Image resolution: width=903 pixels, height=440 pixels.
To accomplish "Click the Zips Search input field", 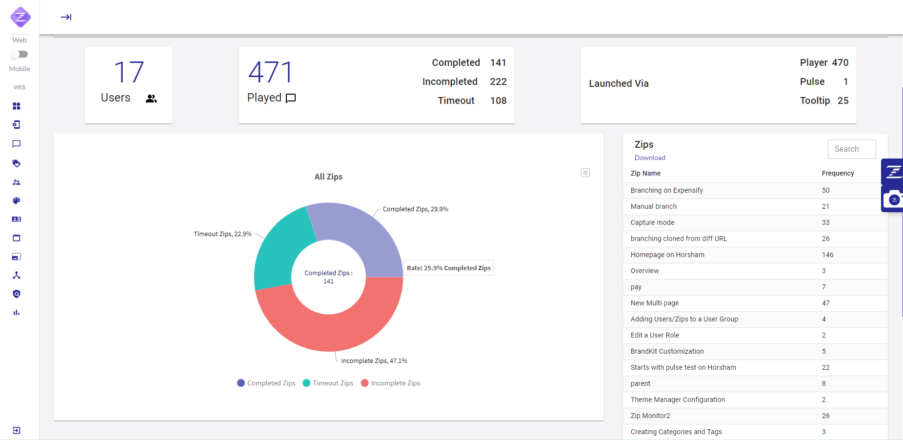I will point(851,149).
